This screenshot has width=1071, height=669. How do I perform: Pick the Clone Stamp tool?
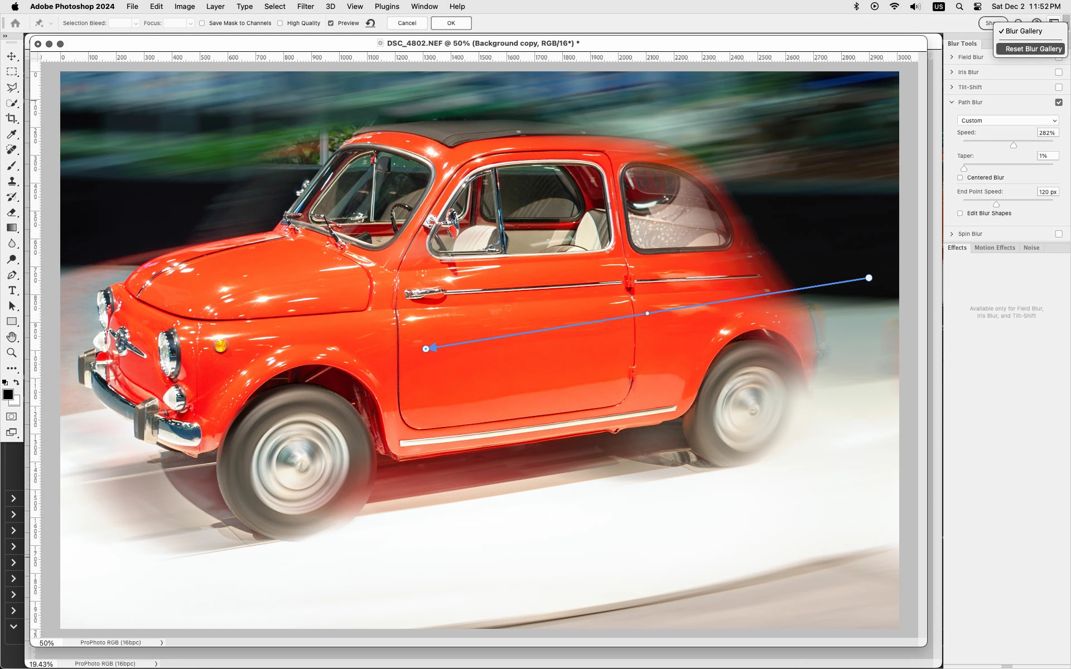[12, 181]
